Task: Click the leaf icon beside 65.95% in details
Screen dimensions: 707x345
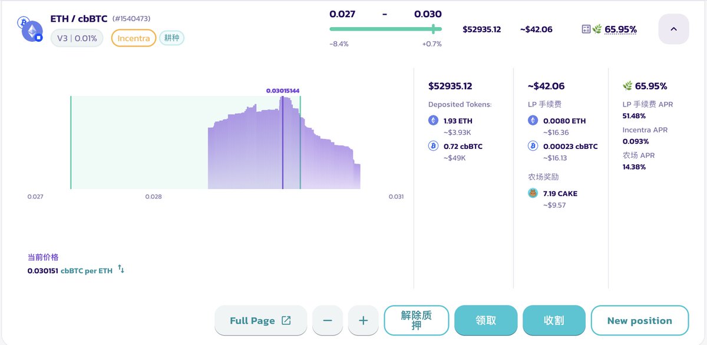Action: (627, 86)
